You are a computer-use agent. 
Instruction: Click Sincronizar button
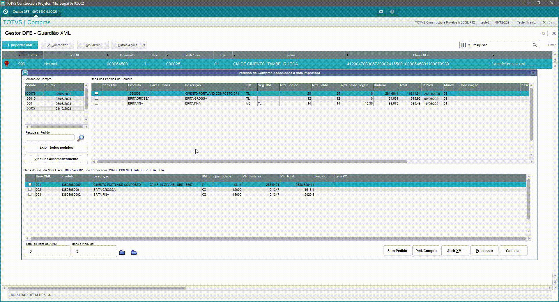[57, 45]
